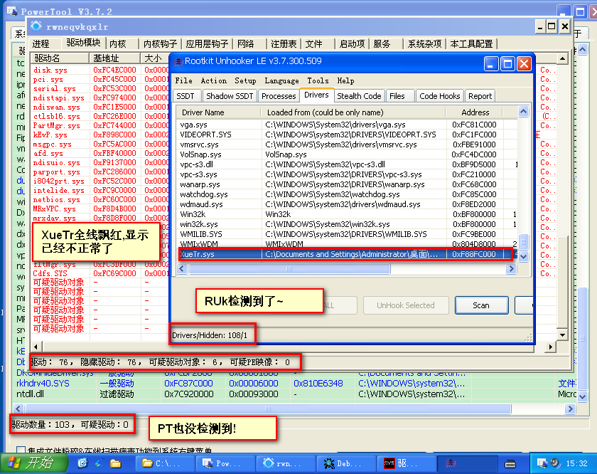The height and width of the screenshot is (474, 597).
Task: Click PowerTool list right scroll arrow
Action: tap(569, 409)
